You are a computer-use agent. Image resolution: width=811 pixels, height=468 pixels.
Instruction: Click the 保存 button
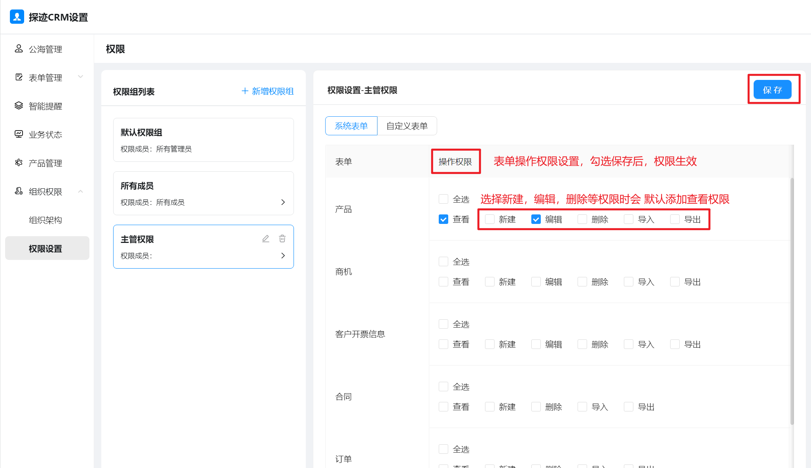pyautogui.click(x=772, y=90)
